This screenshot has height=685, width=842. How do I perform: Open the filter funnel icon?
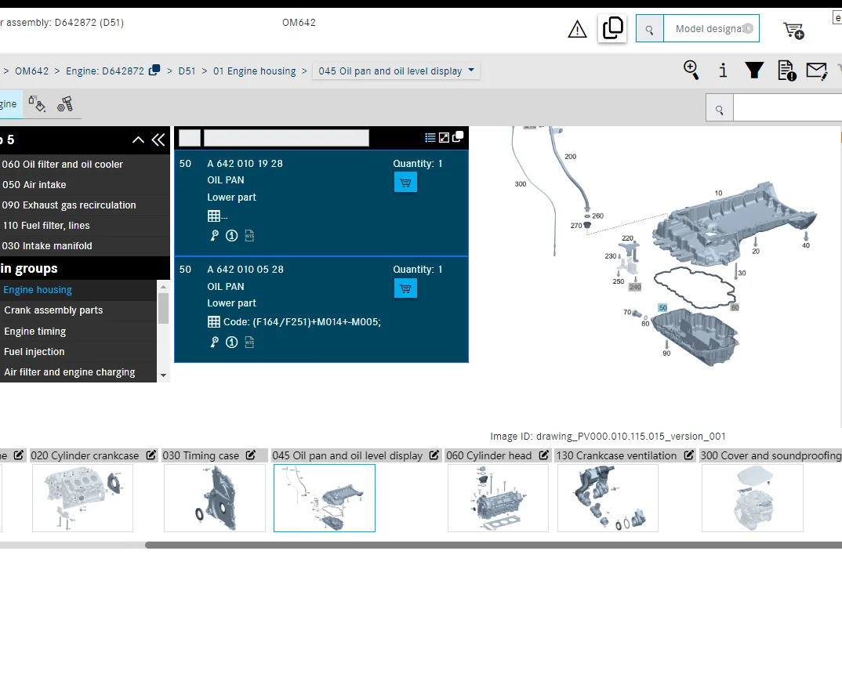point(754,71)
